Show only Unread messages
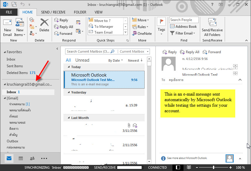251x171 pixels. point(82,60)
